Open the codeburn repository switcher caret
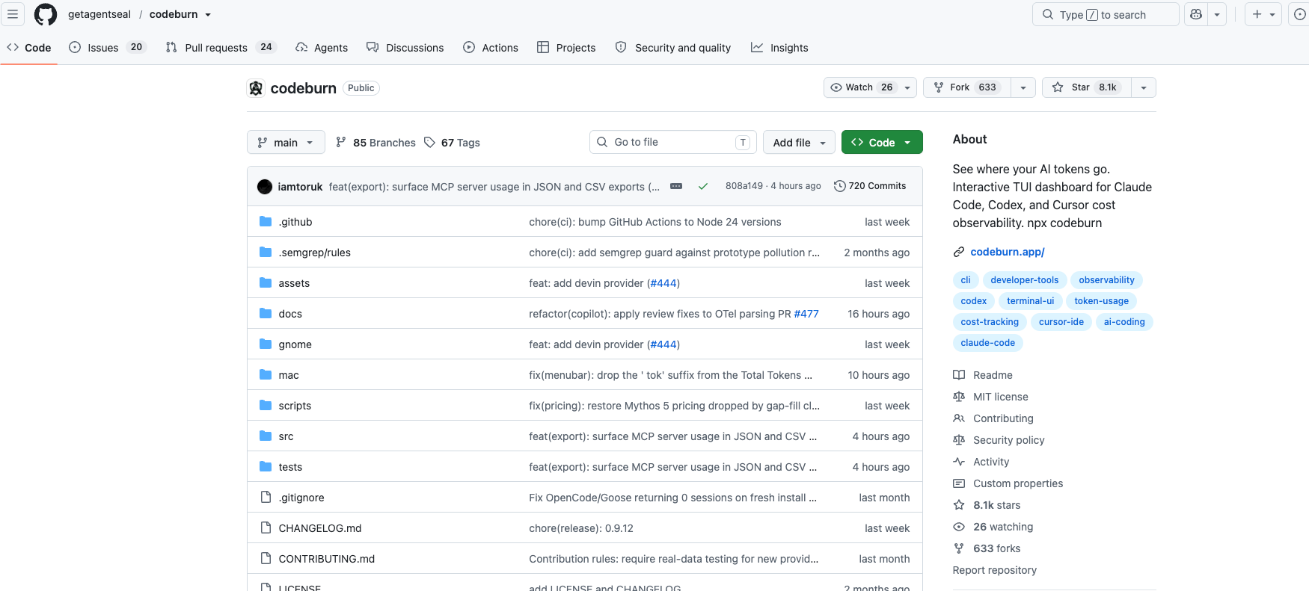The image size is (1309, 591). (x=208, y=14)
